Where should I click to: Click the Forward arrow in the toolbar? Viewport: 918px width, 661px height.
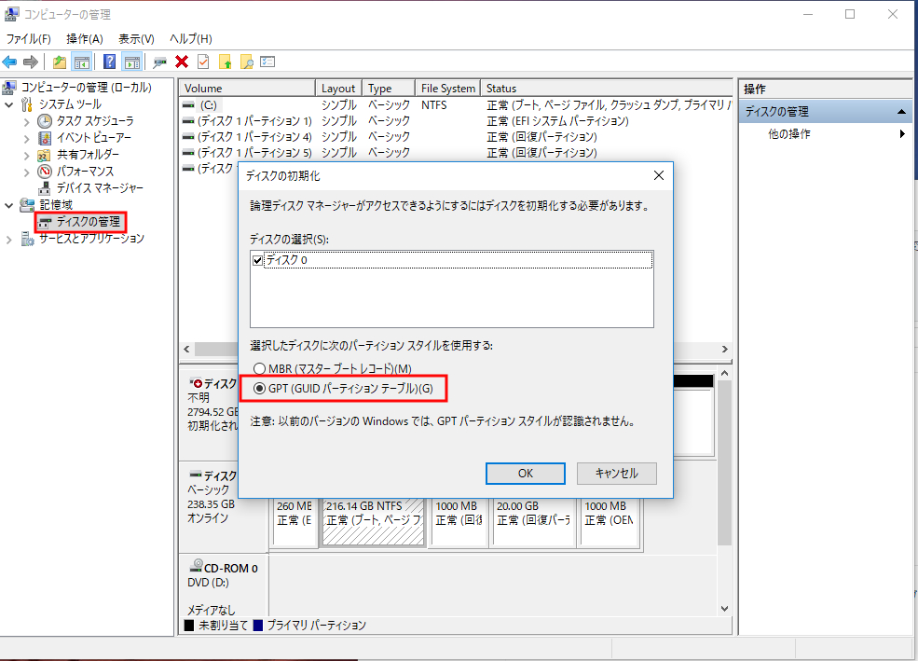(x=31, y=62)
